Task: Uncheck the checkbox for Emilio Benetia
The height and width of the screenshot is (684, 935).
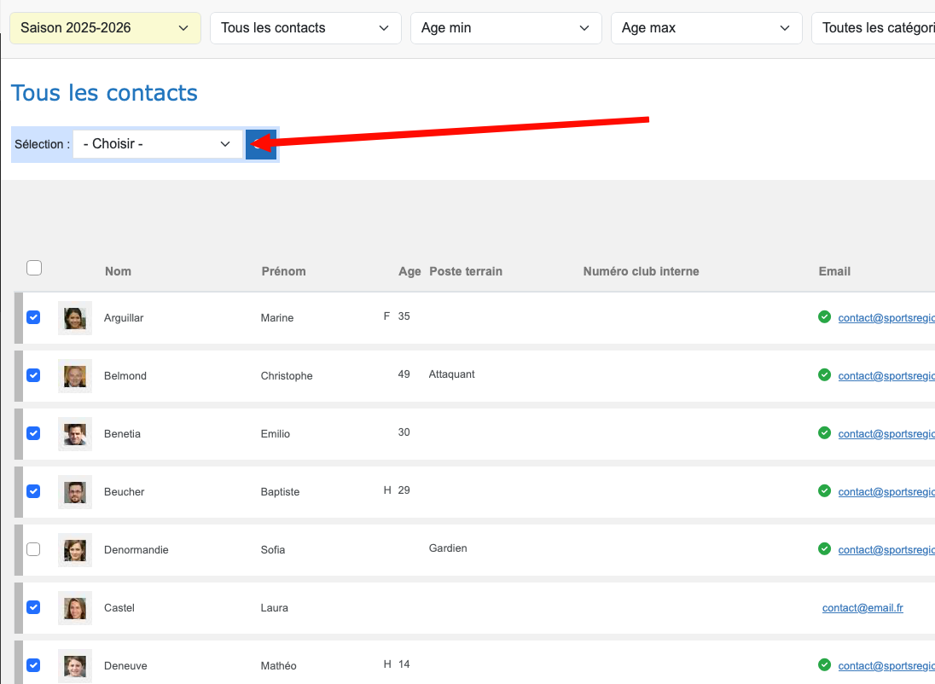Action: (33, 433)
